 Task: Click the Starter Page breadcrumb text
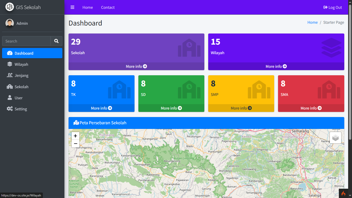(x=334, y=22)
